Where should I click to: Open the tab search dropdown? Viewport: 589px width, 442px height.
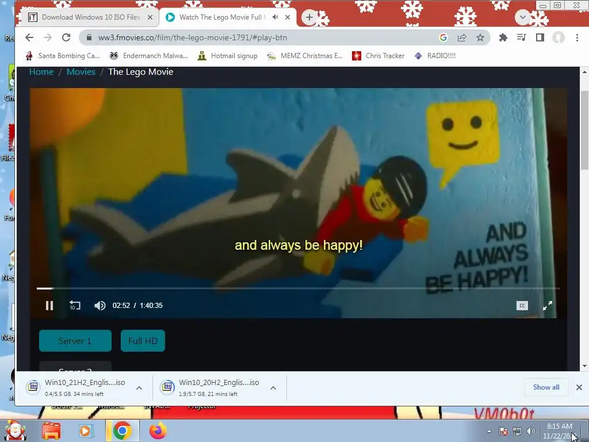coord(522,17)
